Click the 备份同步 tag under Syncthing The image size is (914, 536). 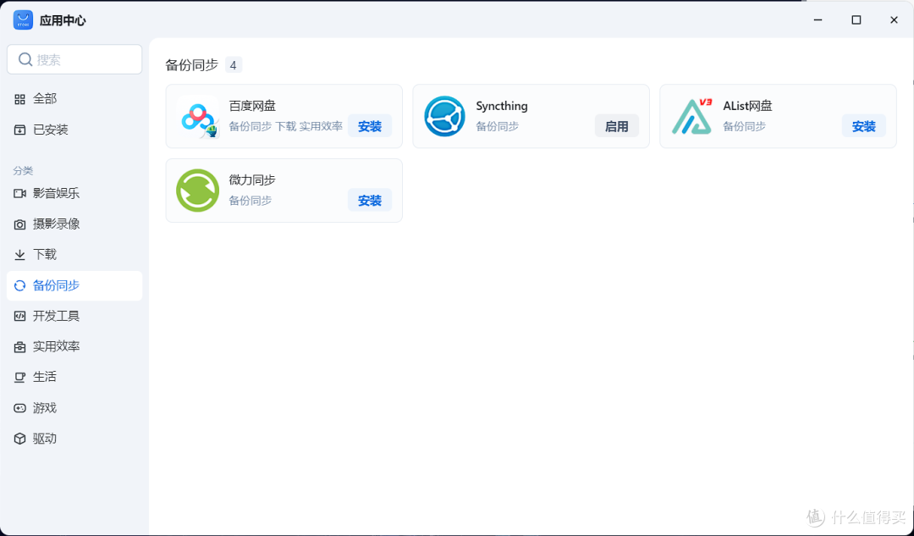[x=498, y=126]
